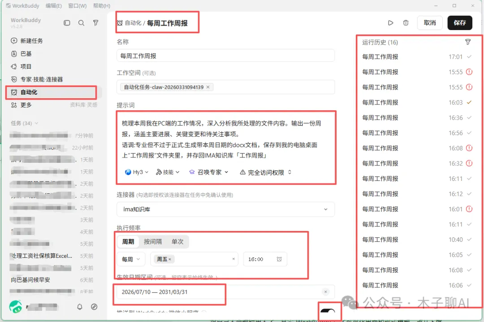Click the date range 2026/07/10 — 2031/03/31
Image resolution: width=484 pixels, height=322 pixels.
pos(154,292)
